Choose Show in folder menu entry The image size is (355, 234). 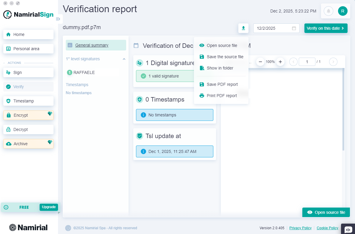click(220, 68)
